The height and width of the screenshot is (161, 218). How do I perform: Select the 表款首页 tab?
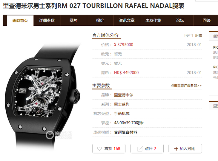(x=20, y=21)
